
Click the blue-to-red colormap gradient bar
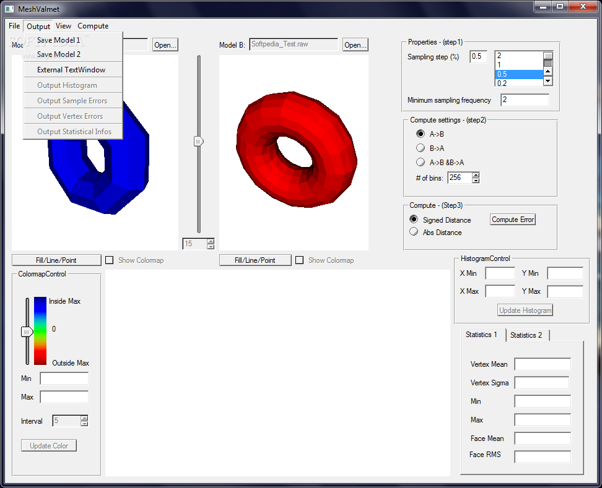coord(40,331)
